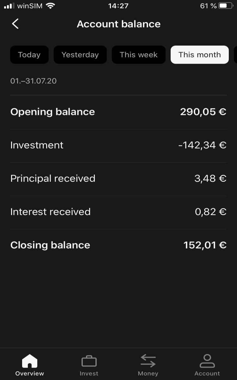Viewport: 237px width, 380px height.
Task: Select the Yesterday filter
Action: pyautogui.click(x=80, y=55)
